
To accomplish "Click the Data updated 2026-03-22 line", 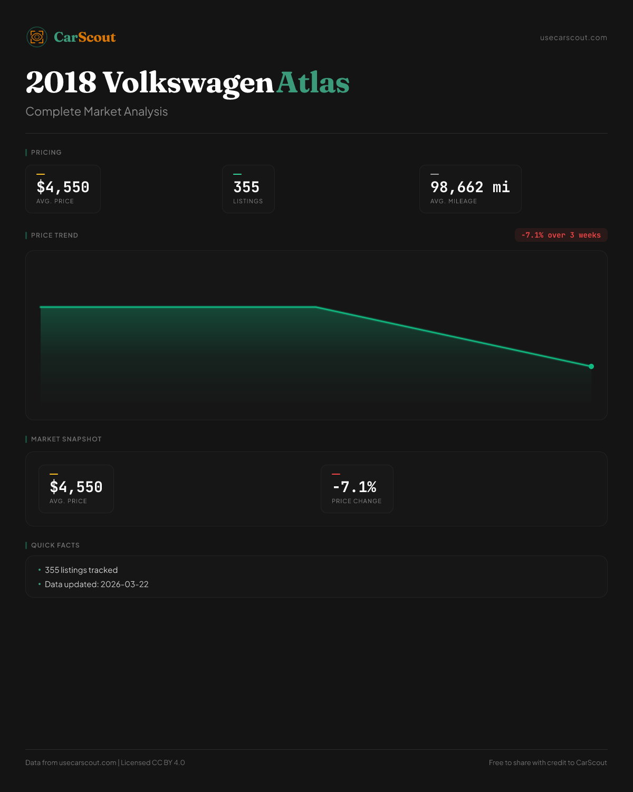I will tap(97, 584).
